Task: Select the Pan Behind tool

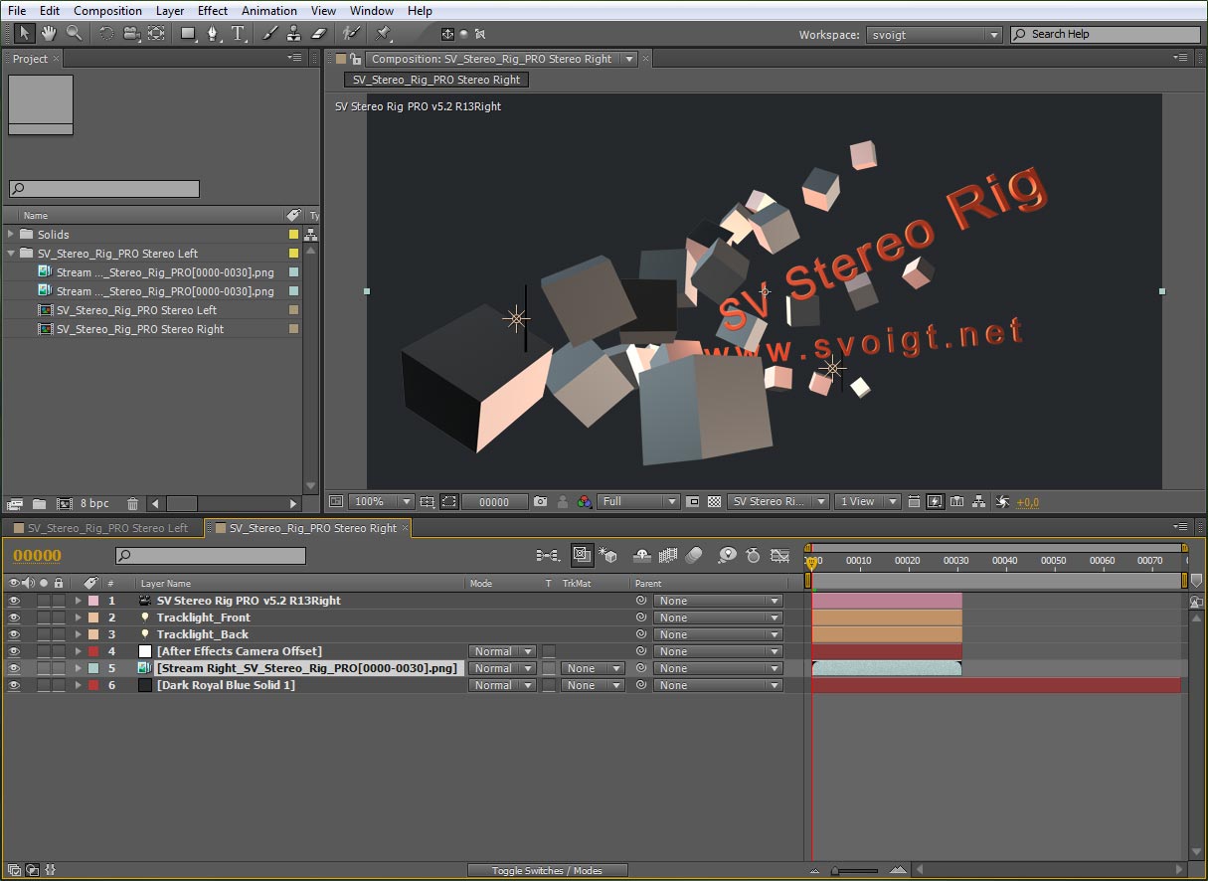Action: click(156, 33)
